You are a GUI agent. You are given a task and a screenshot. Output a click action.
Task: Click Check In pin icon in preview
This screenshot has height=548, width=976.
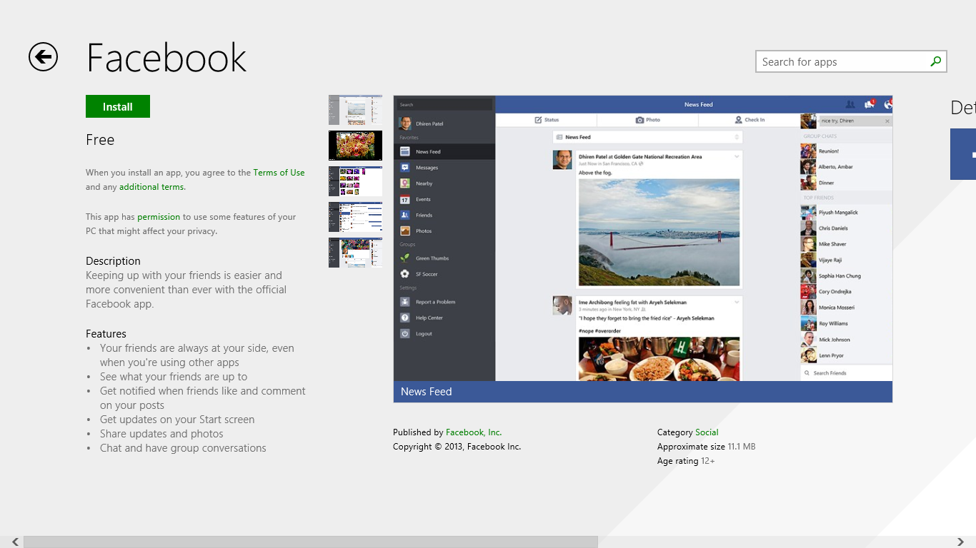pos(738,120)
